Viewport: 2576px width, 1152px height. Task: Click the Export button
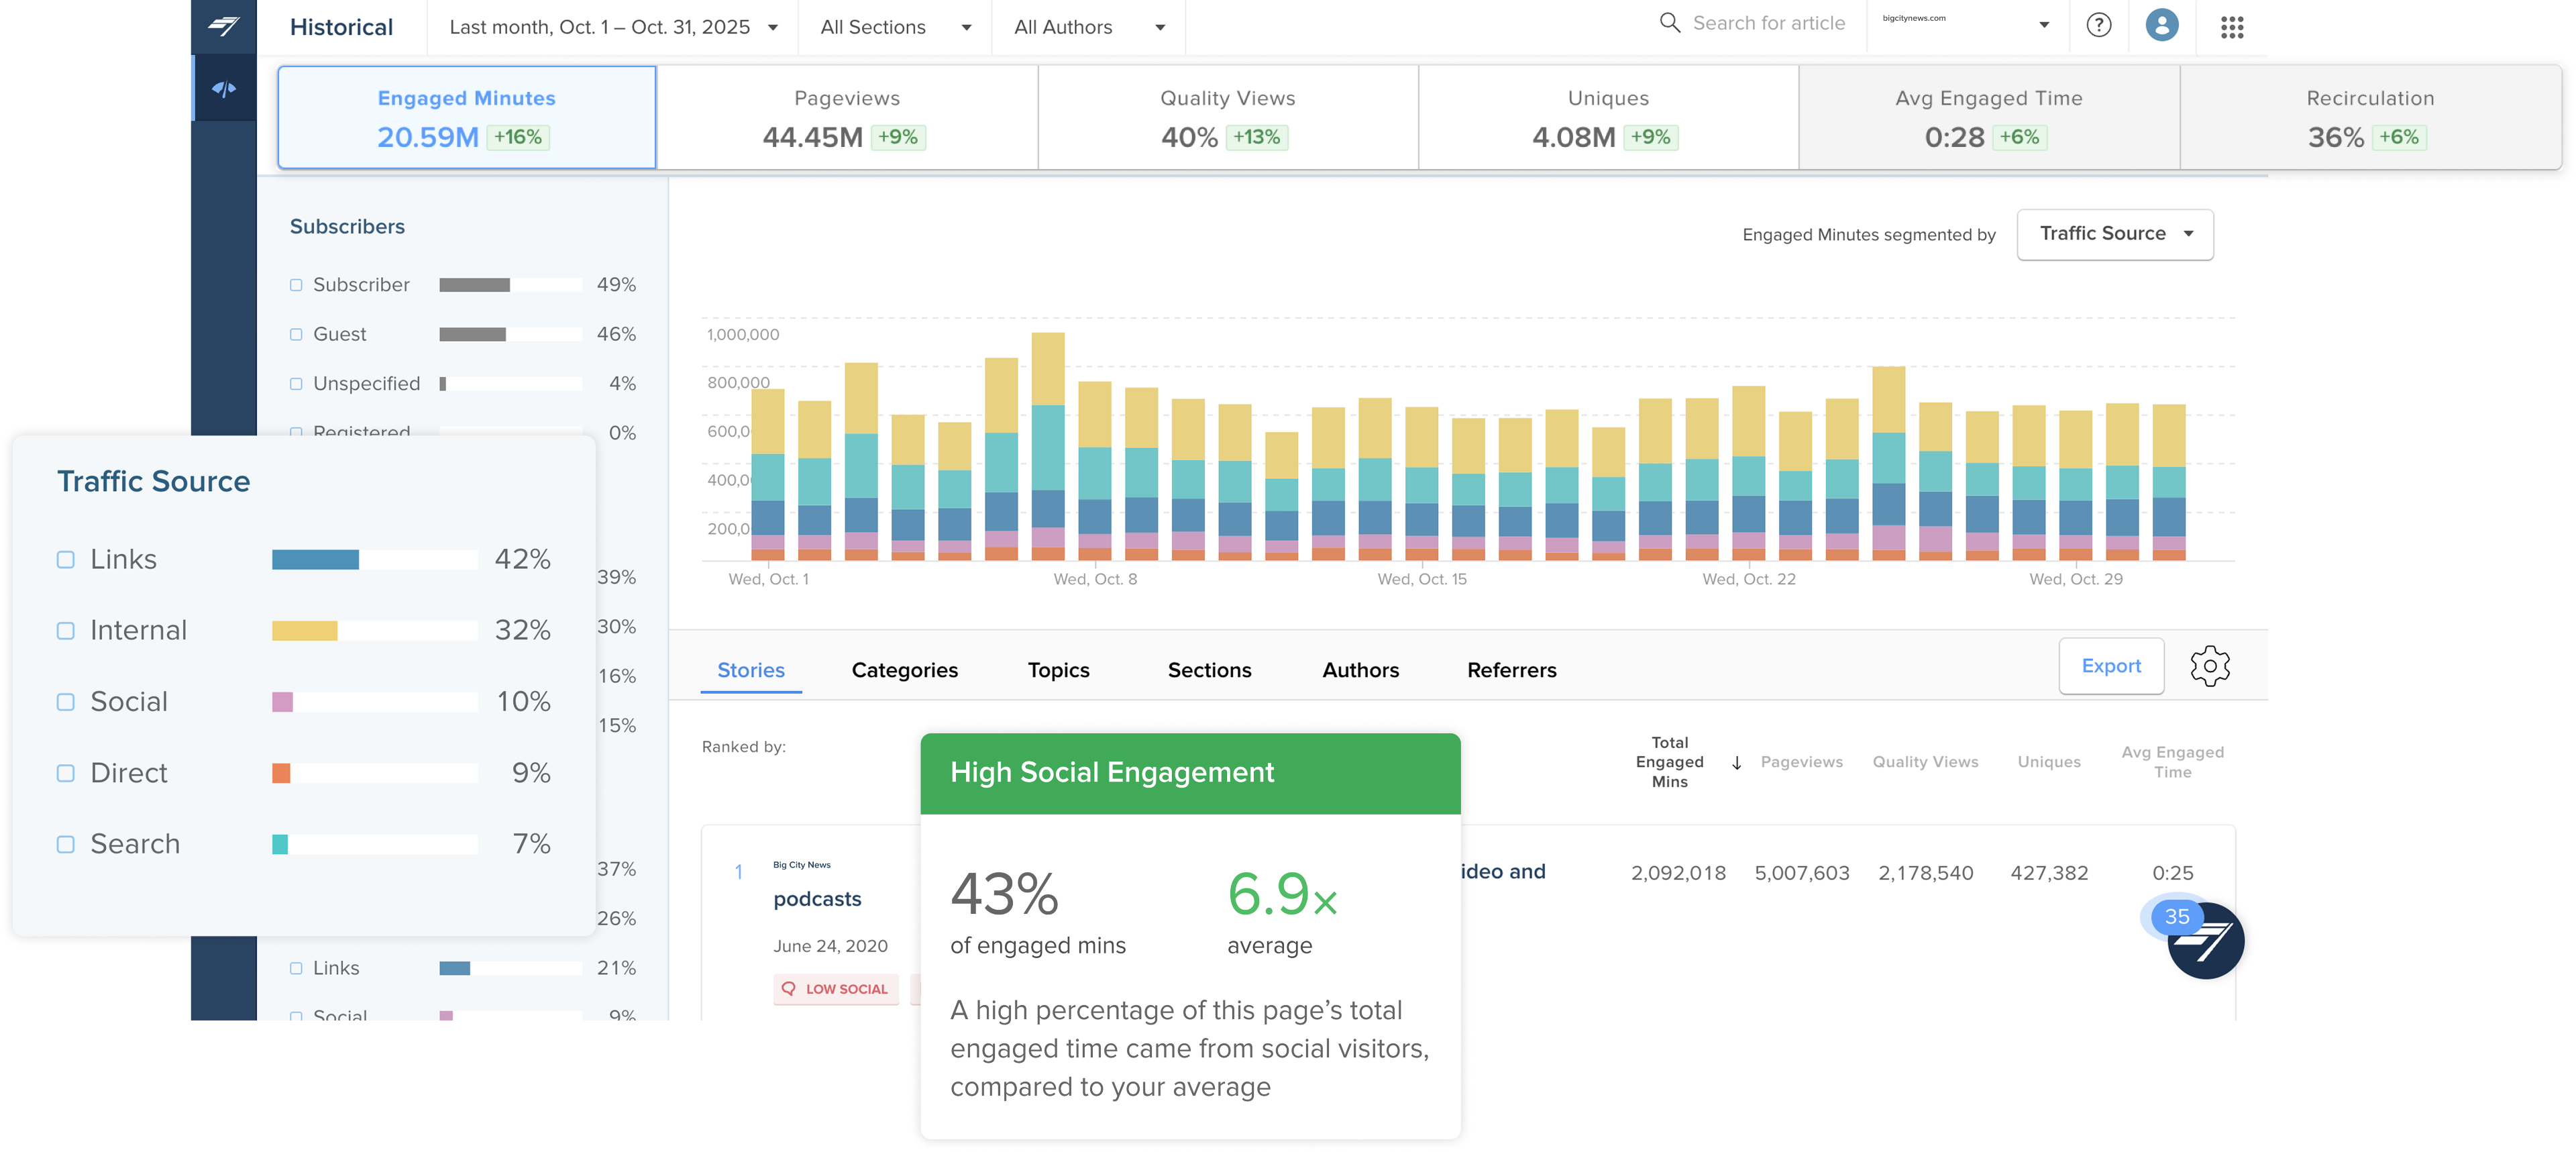pos(2110,666)
